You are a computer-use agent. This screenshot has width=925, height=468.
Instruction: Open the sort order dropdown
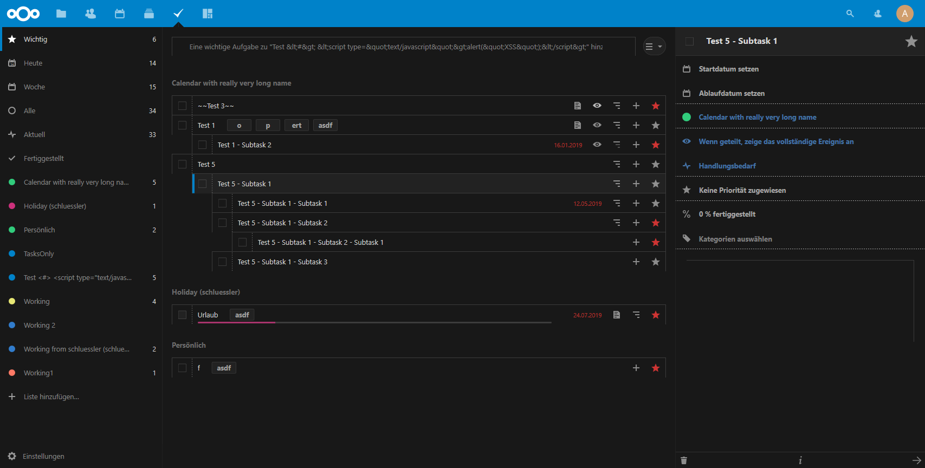tap(654, 47)
